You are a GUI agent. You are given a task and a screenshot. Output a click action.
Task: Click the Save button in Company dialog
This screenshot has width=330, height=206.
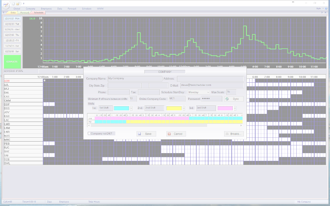[146, 134]
